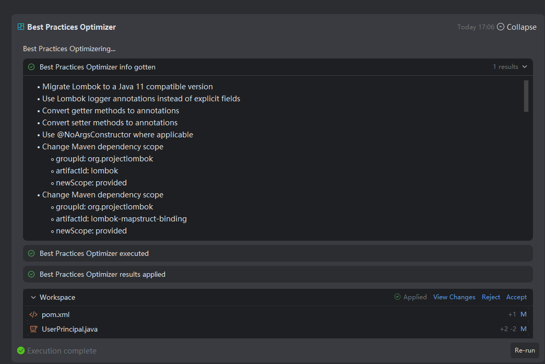Image resolution: width=545 pixels, height=364 pixels.
Task: Click the Best Practices Optimizer grid icon
Action: (x=21, y=27)
